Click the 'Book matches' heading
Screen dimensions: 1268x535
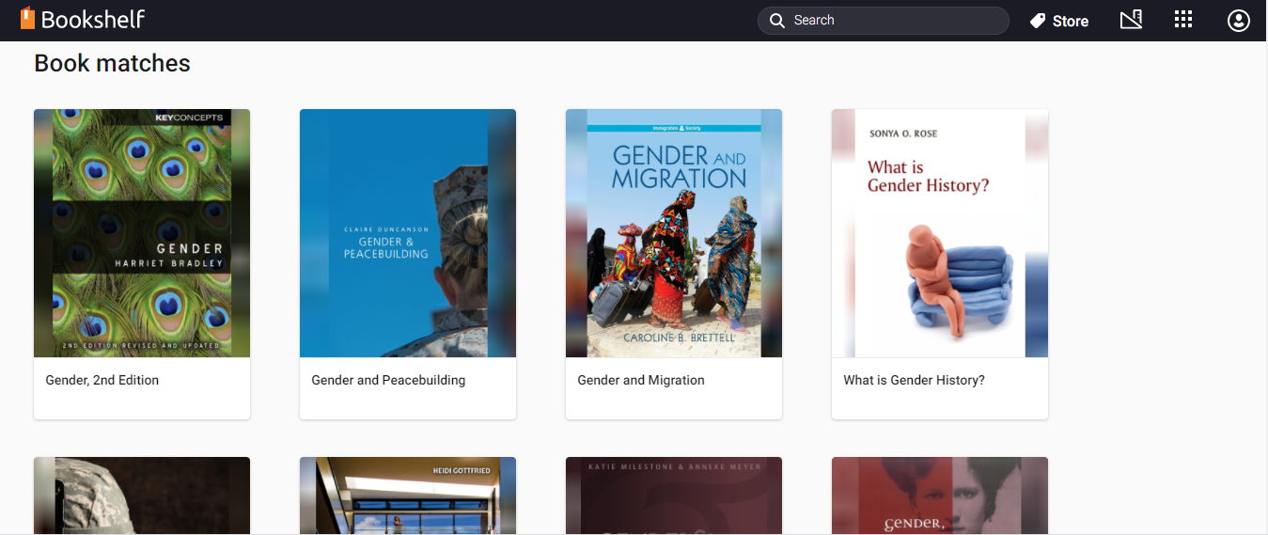point(112,63)
